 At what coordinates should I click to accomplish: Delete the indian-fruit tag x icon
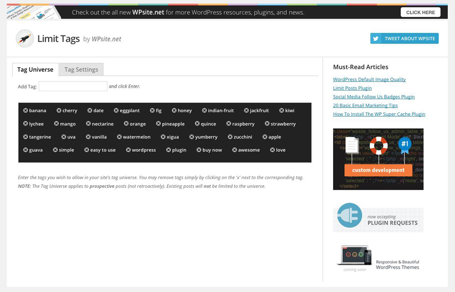tap(204, 110)
